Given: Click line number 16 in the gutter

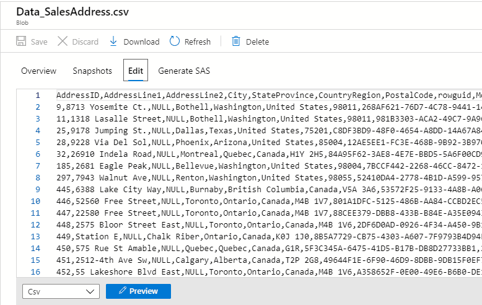Looking at the screenshot, I should tap(35, 272).
